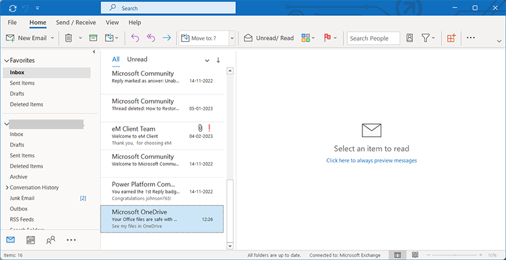Click the Archive icon in the toolbar
This screenshot has height=260, width=506.
tap(93, 38)
